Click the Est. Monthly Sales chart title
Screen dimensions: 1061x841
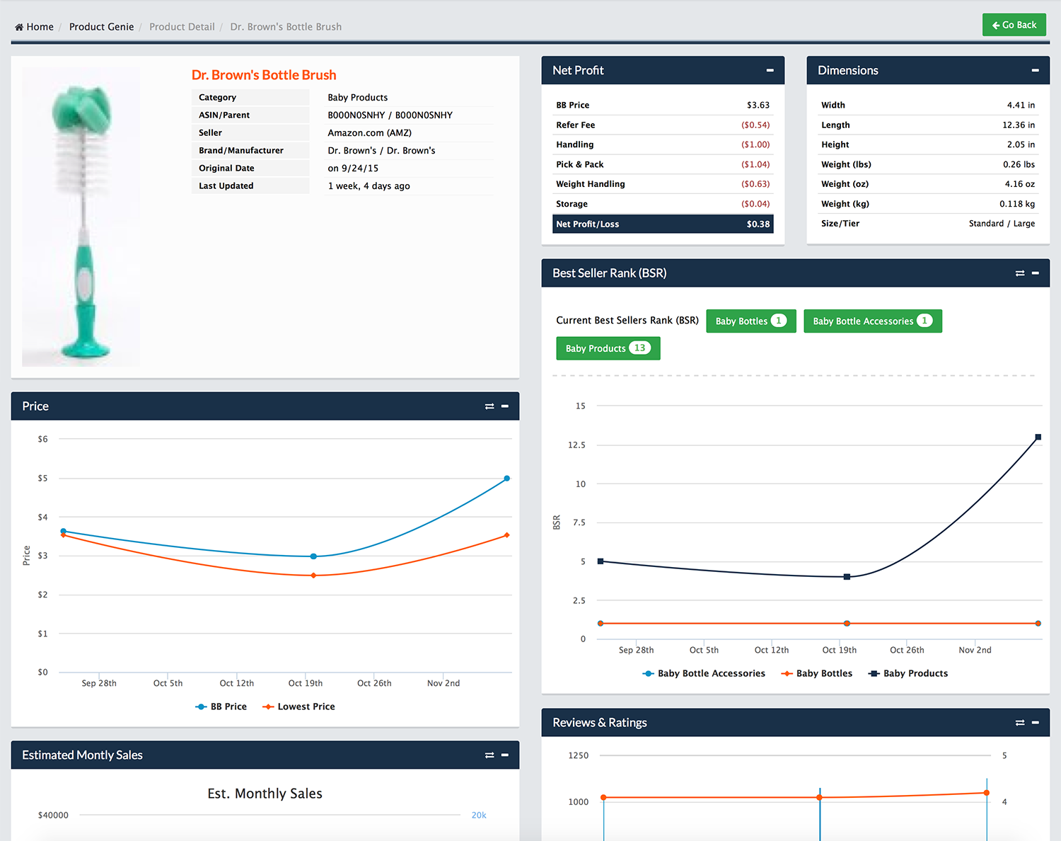click(265, 794)
